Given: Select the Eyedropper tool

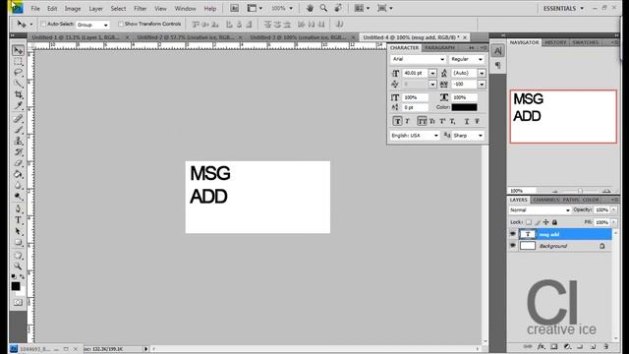Looking at the screenshot, I should pyautogui.click(x=18, y=105).
